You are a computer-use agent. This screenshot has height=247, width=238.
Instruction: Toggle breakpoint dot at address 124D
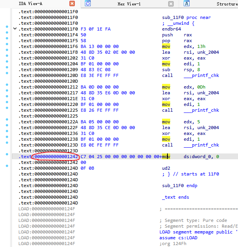(x=7, y=166)
